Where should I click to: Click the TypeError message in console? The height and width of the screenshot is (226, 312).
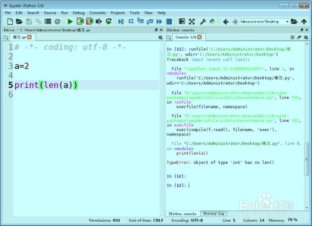pos(220,162)
